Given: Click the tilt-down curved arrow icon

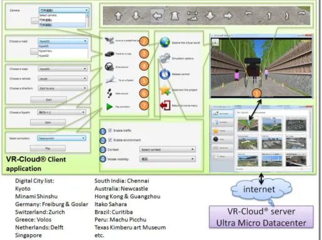Looking at the screenshot, I should tap(287, 16).
